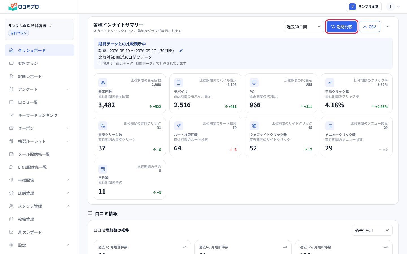407x254 pixels.
Task: Edit the comparison period with pencil icon
Action: [181, 51]
